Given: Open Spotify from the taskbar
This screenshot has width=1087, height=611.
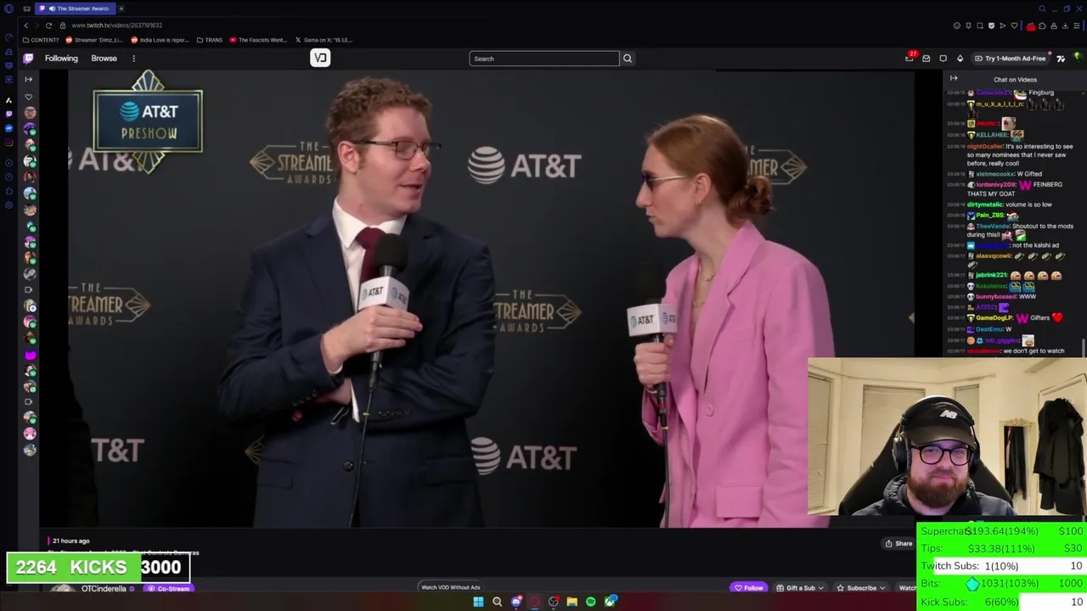Looking at the screenshot, I should pyautogui.click(x=590, y=602).
